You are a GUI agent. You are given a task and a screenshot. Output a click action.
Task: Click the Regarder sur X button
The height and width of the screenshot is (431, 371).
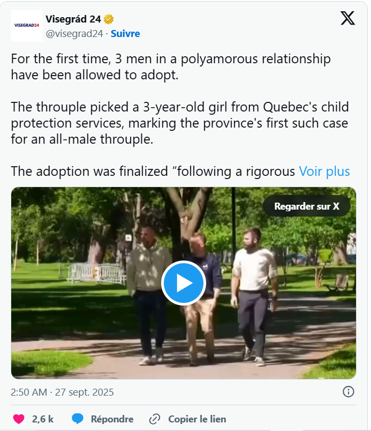point(306,205)
